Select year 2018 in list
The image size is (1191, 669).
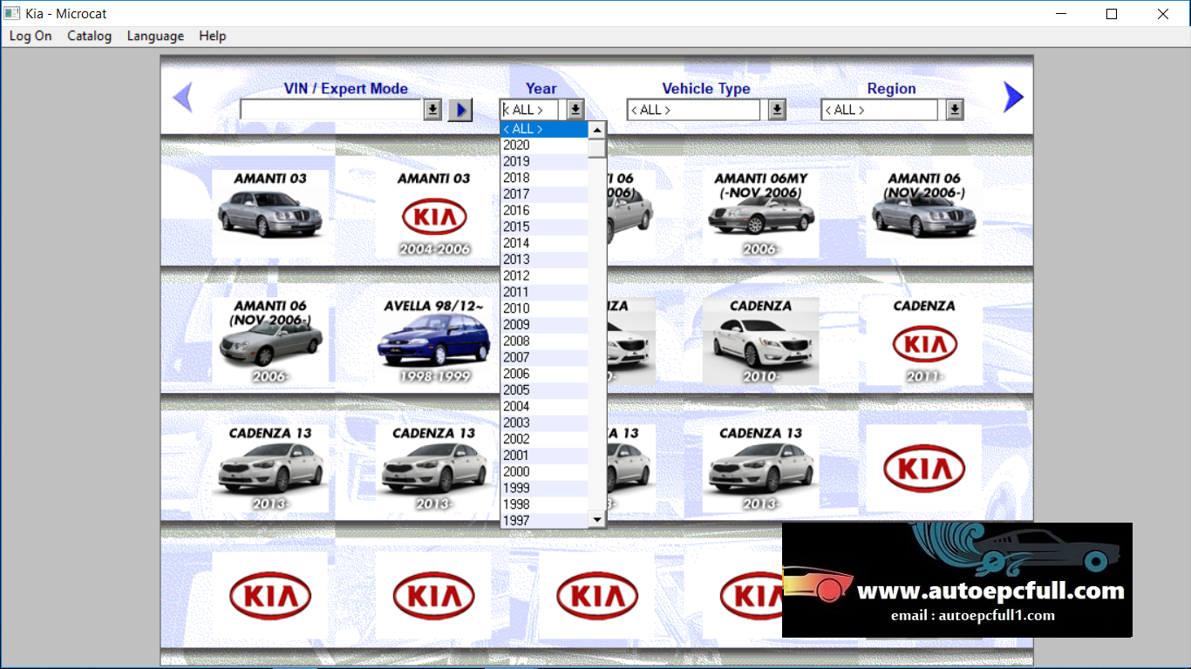point(544,178)
